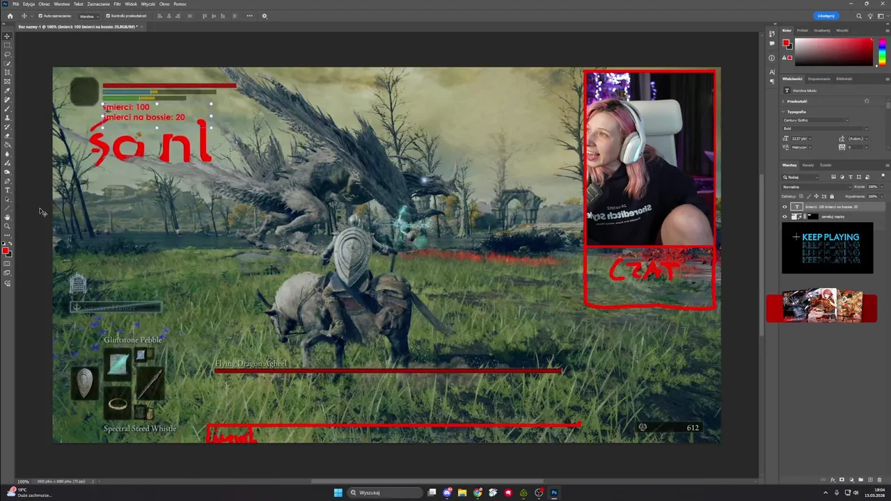Image resolution: width=891 pixels, height=501 pixels.
Task: Select the Spot Healing Brush tool
Action: 8,100
